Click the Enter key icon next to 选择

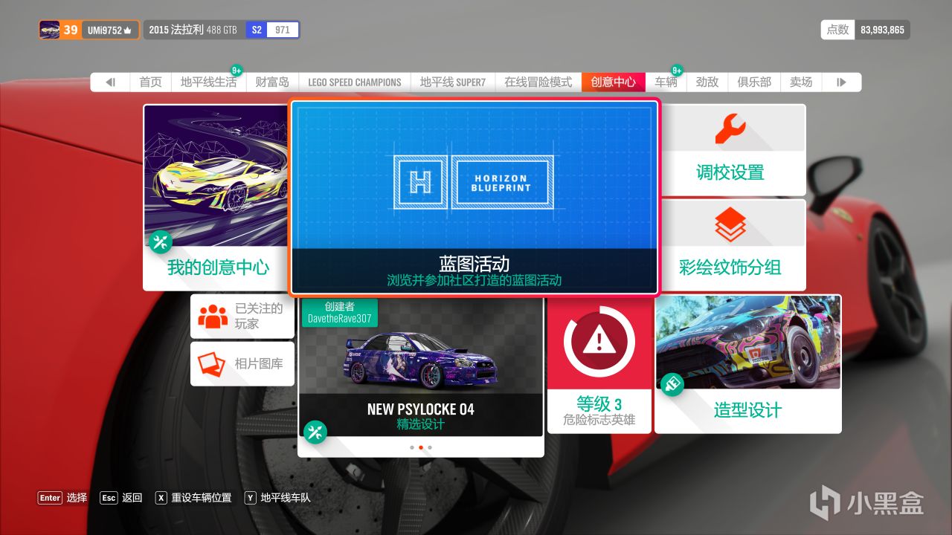tap(50, 498)
